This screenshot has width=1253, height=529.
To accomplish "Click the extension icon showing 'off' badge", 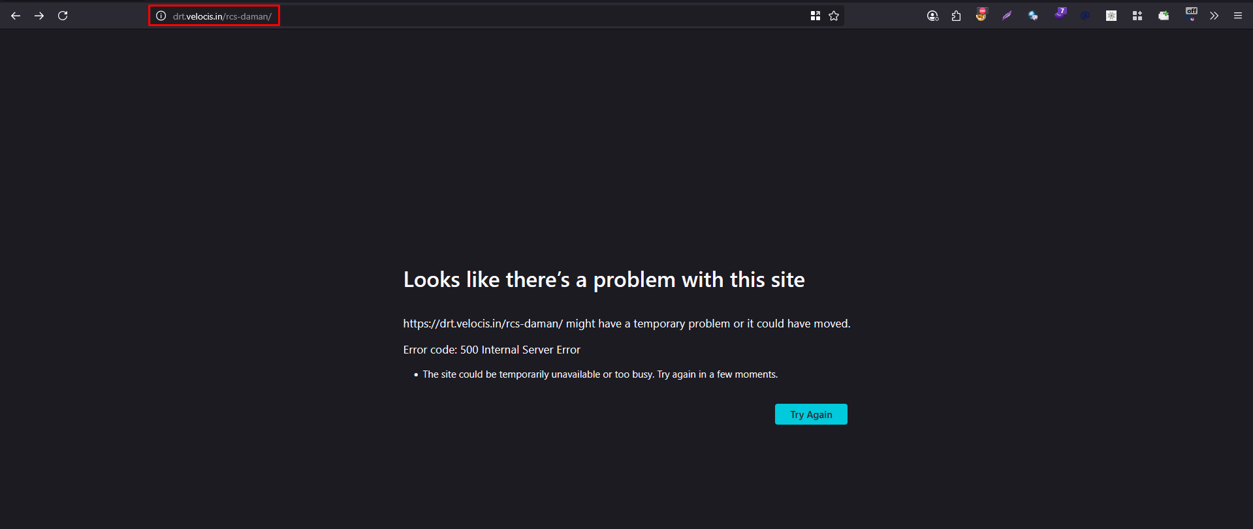I will point(1192,14).
